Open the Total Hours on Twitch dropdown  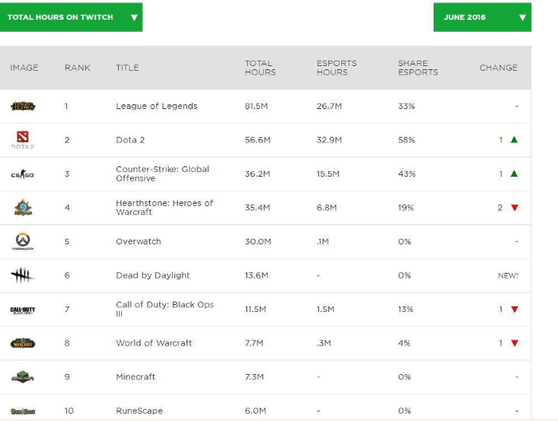(71, 17)
